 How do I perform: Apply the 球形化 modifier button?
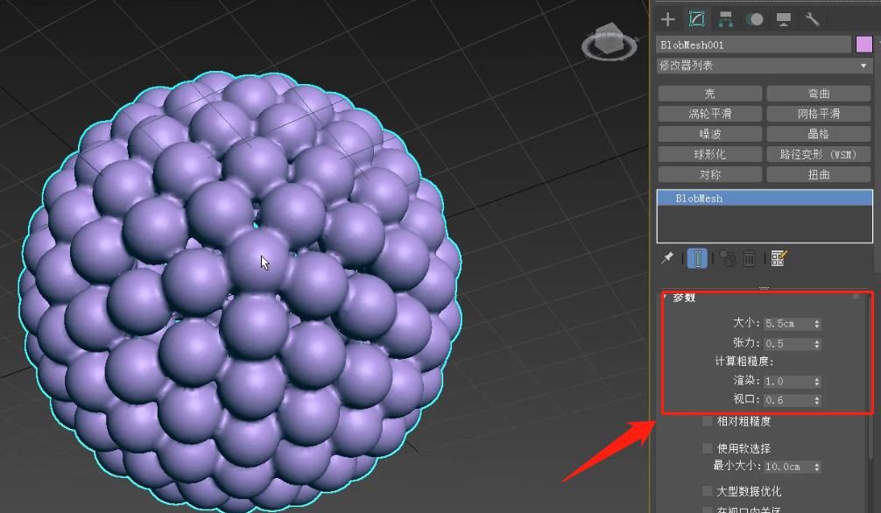pos(710,154)
